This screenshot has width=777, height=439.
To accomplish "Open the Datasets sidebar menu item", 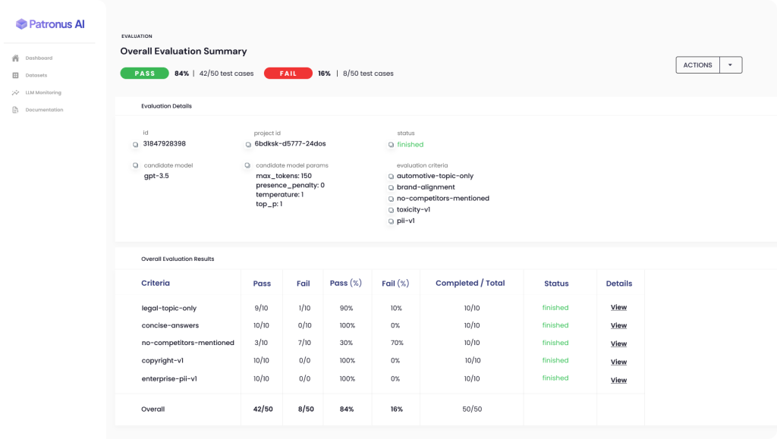I will click(36, 76).
